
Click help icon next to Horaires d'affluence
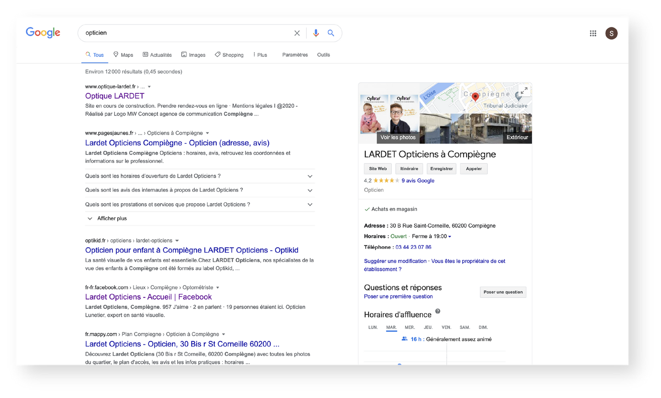click(438, 311)
